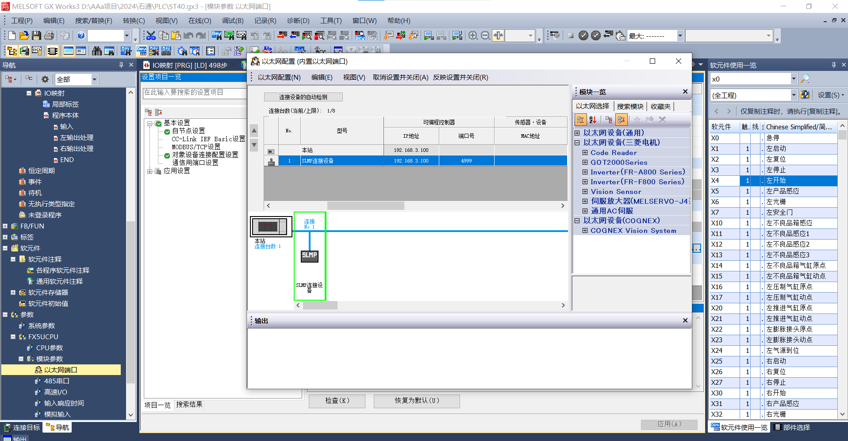
Task: Click the SLMP device block in network diagram
Action: pyautogui.click(x=309, y=255)
